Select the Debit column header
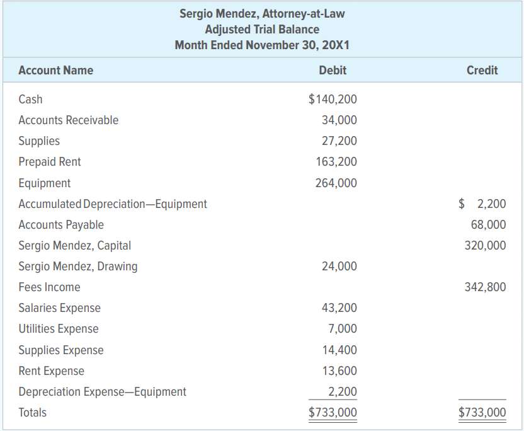 [x=333, y=70]
